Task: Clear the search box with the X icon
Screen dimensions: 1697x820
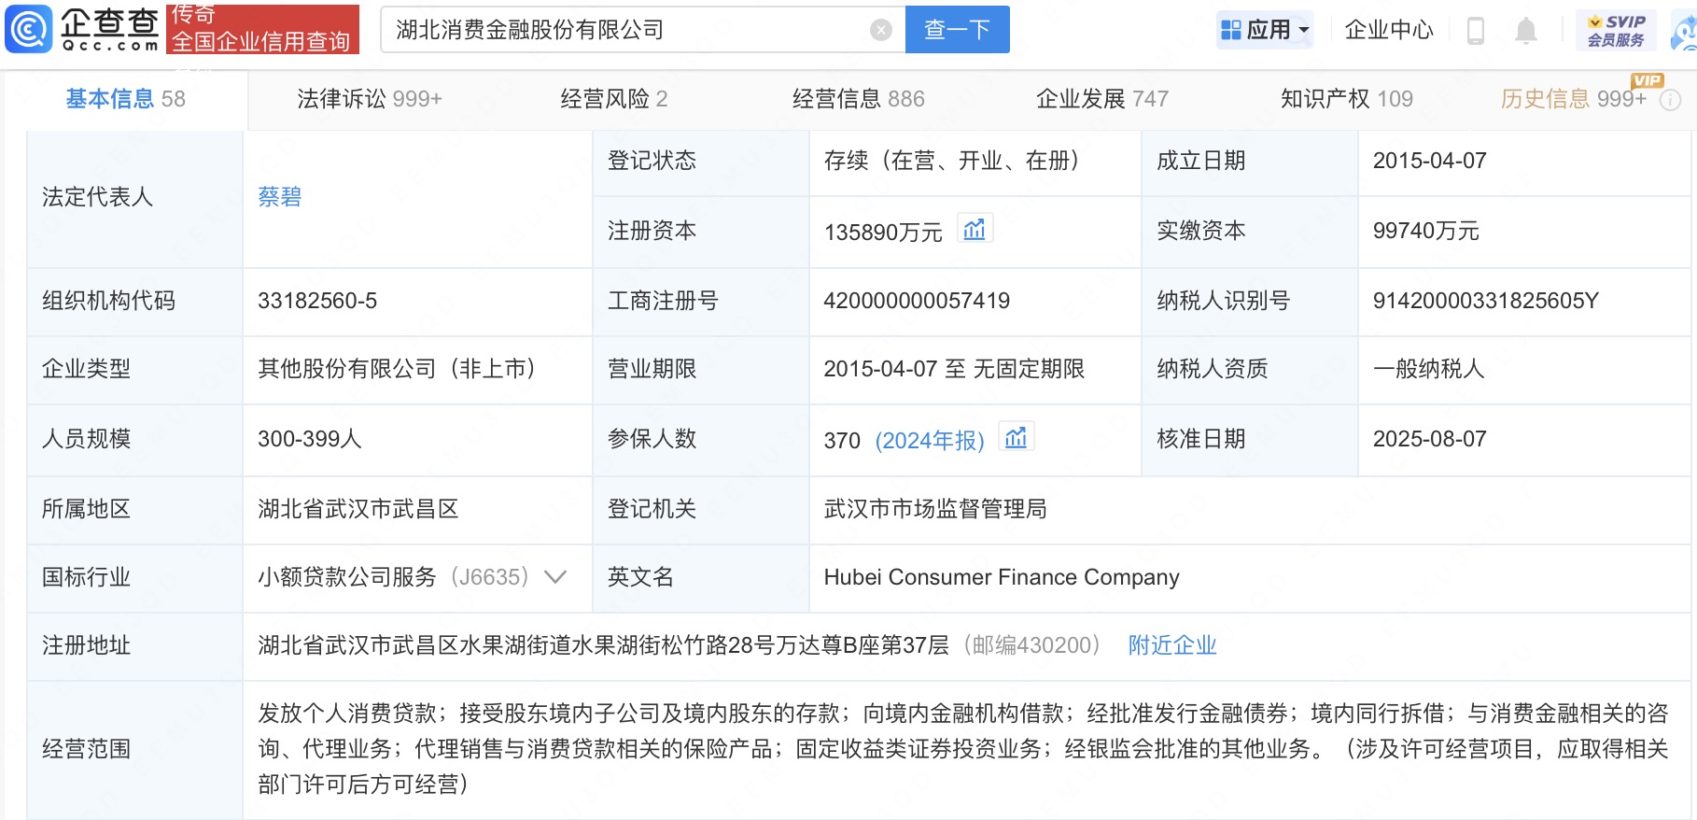Action: (880, 30)
